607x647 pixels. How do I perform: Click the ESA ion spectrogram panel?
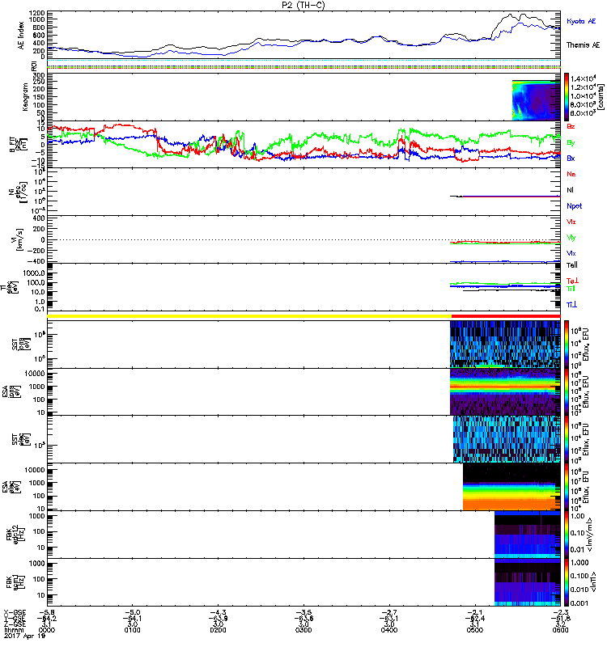[x=505, y=391]
